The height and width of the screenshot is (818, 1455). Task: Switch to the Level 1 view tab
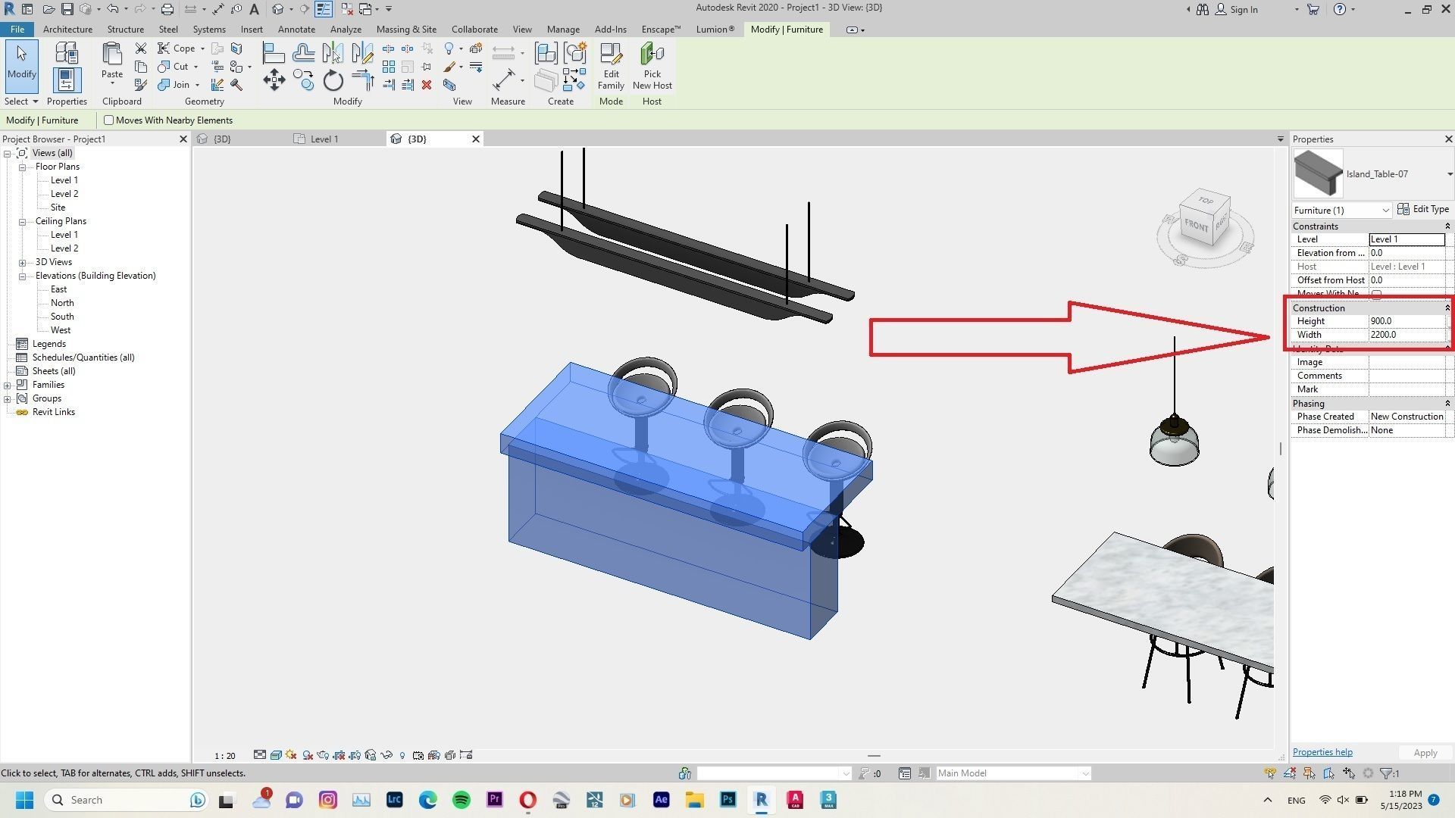tap(324, 139)
